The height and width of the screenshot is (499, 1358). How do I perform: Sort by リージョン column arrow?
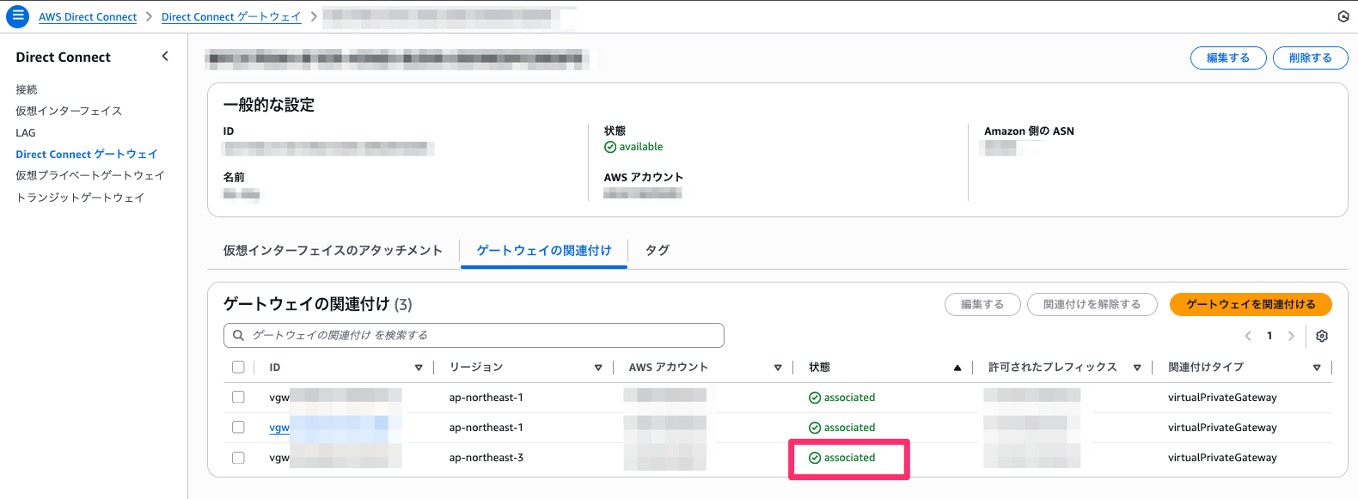pyautogui.click(x=598, y=368)
